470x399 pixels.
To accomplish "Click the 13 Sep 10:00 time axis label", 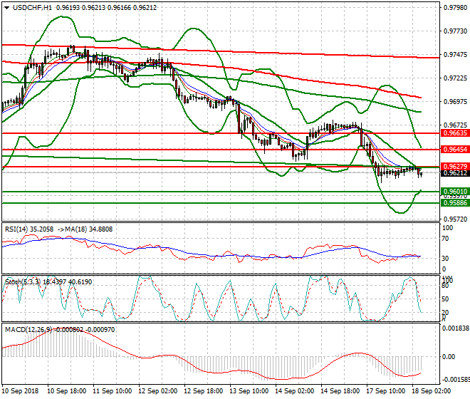I will [249, 391].
